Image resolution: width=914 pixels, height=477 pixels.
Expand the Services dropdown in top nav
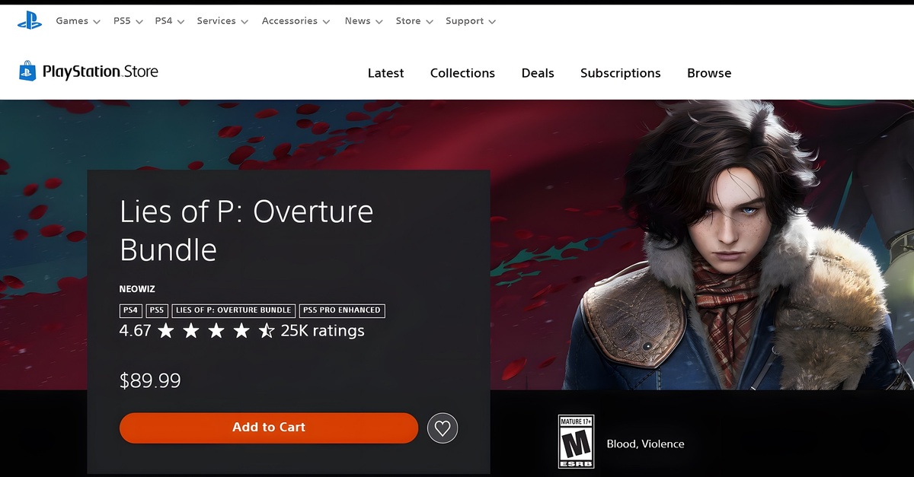coord(222,21)
